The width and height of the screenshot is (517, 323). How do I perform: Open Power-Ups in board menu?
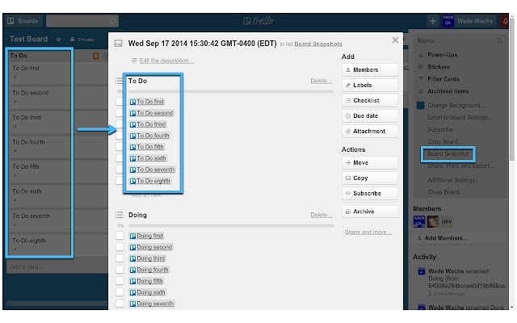(x=442, y=55)
